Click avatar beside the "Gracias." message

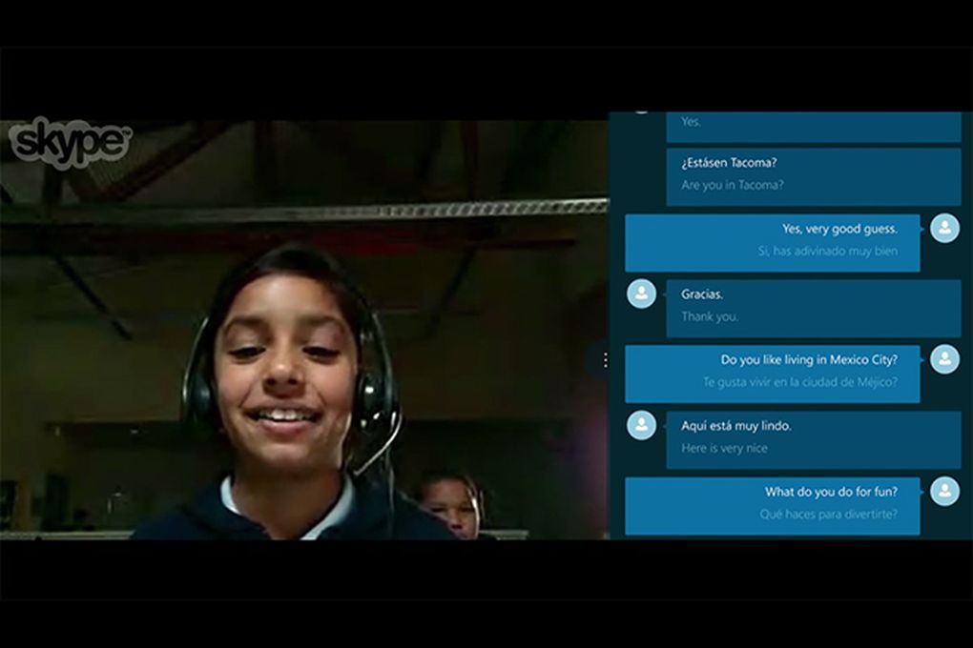[641, 294]
